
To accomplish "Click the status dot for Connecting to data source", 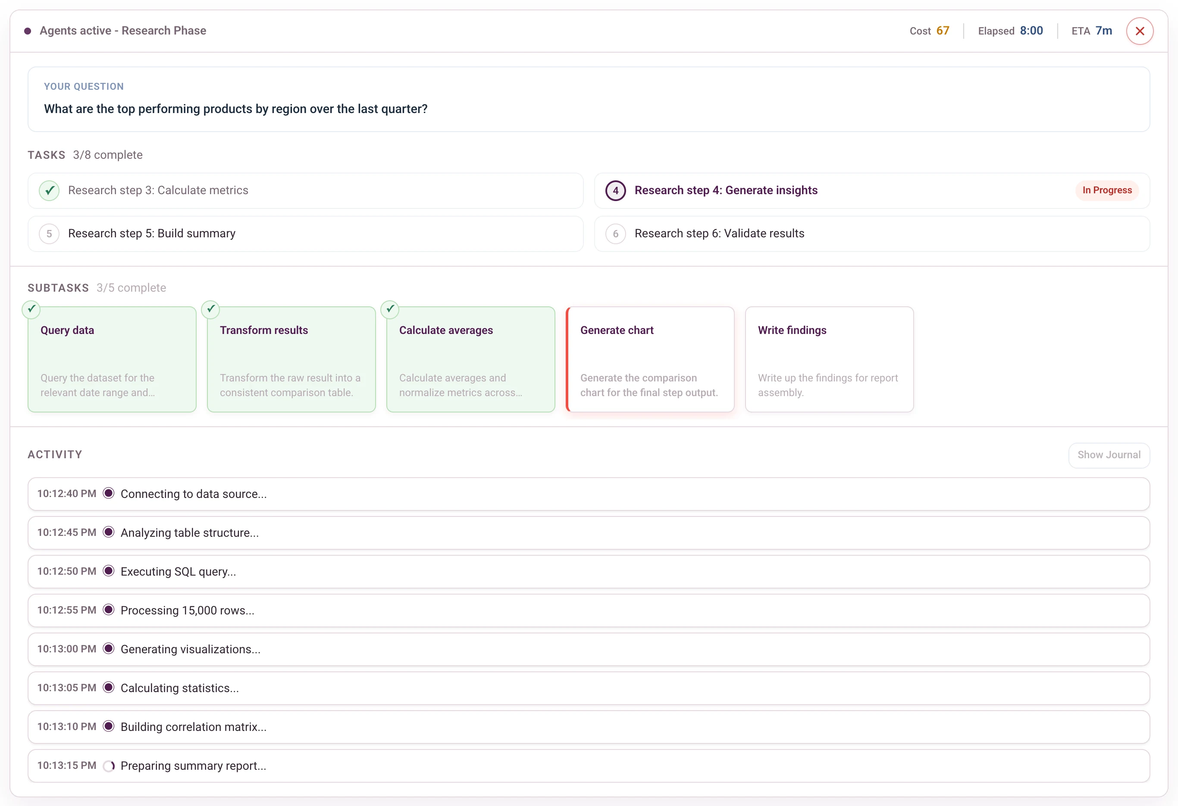I will tap(109, 493).
